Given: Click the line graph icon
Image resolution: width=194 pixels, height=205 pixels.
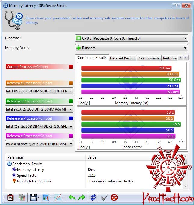Looking at the screenshot, I should click(x=58, y=197).
